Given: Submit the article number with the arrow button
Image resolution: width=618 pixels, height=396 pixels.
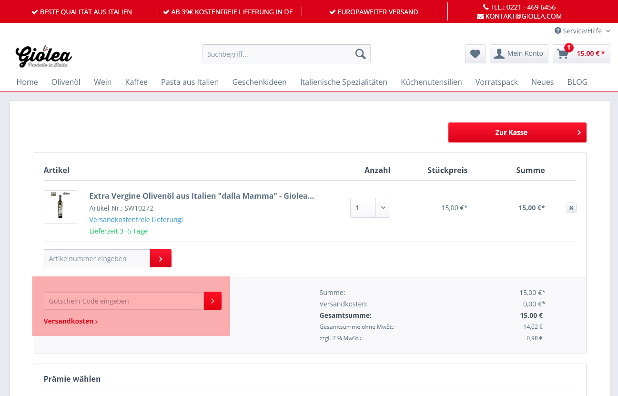Looking at the screenshot, I should coord(161,258).
